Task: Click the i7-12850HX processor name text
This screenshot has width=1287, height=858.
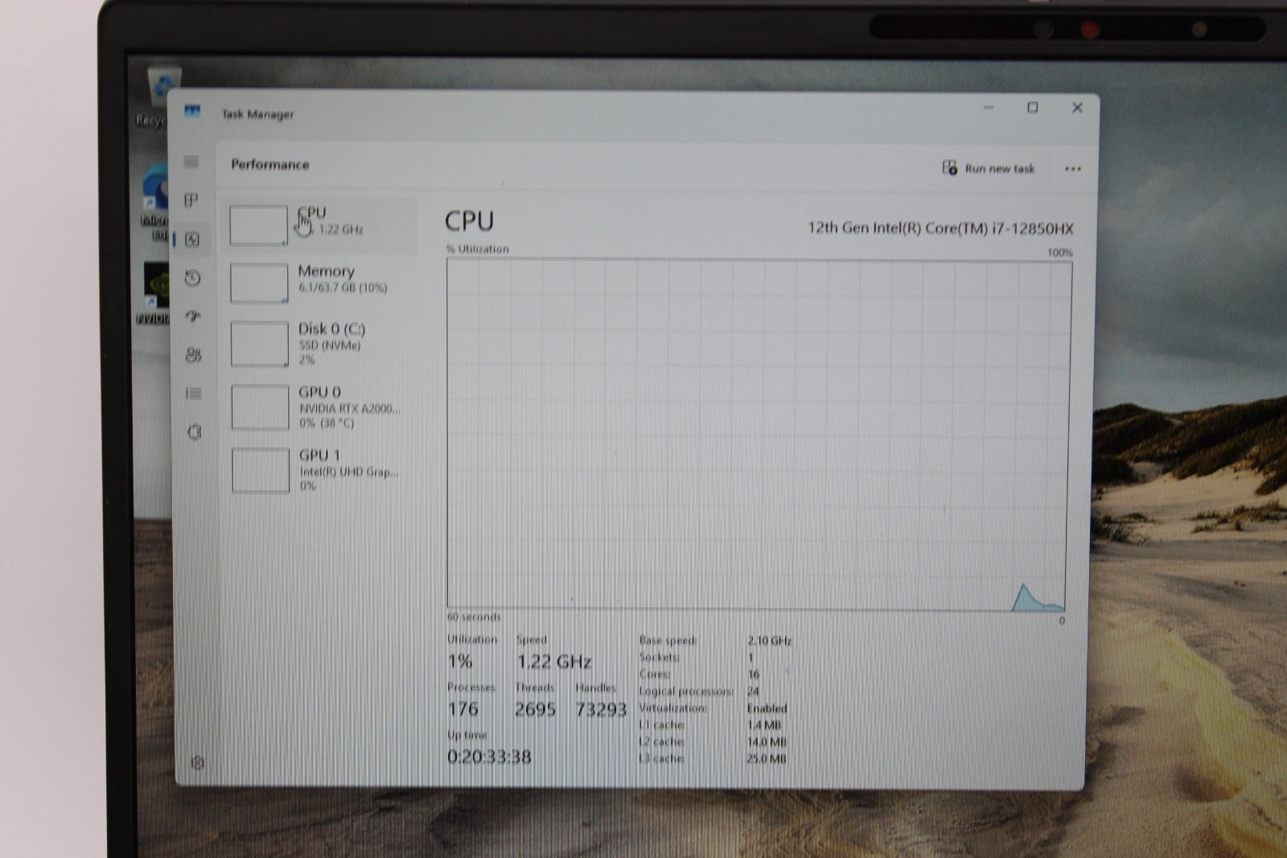Action: (940, 229)
